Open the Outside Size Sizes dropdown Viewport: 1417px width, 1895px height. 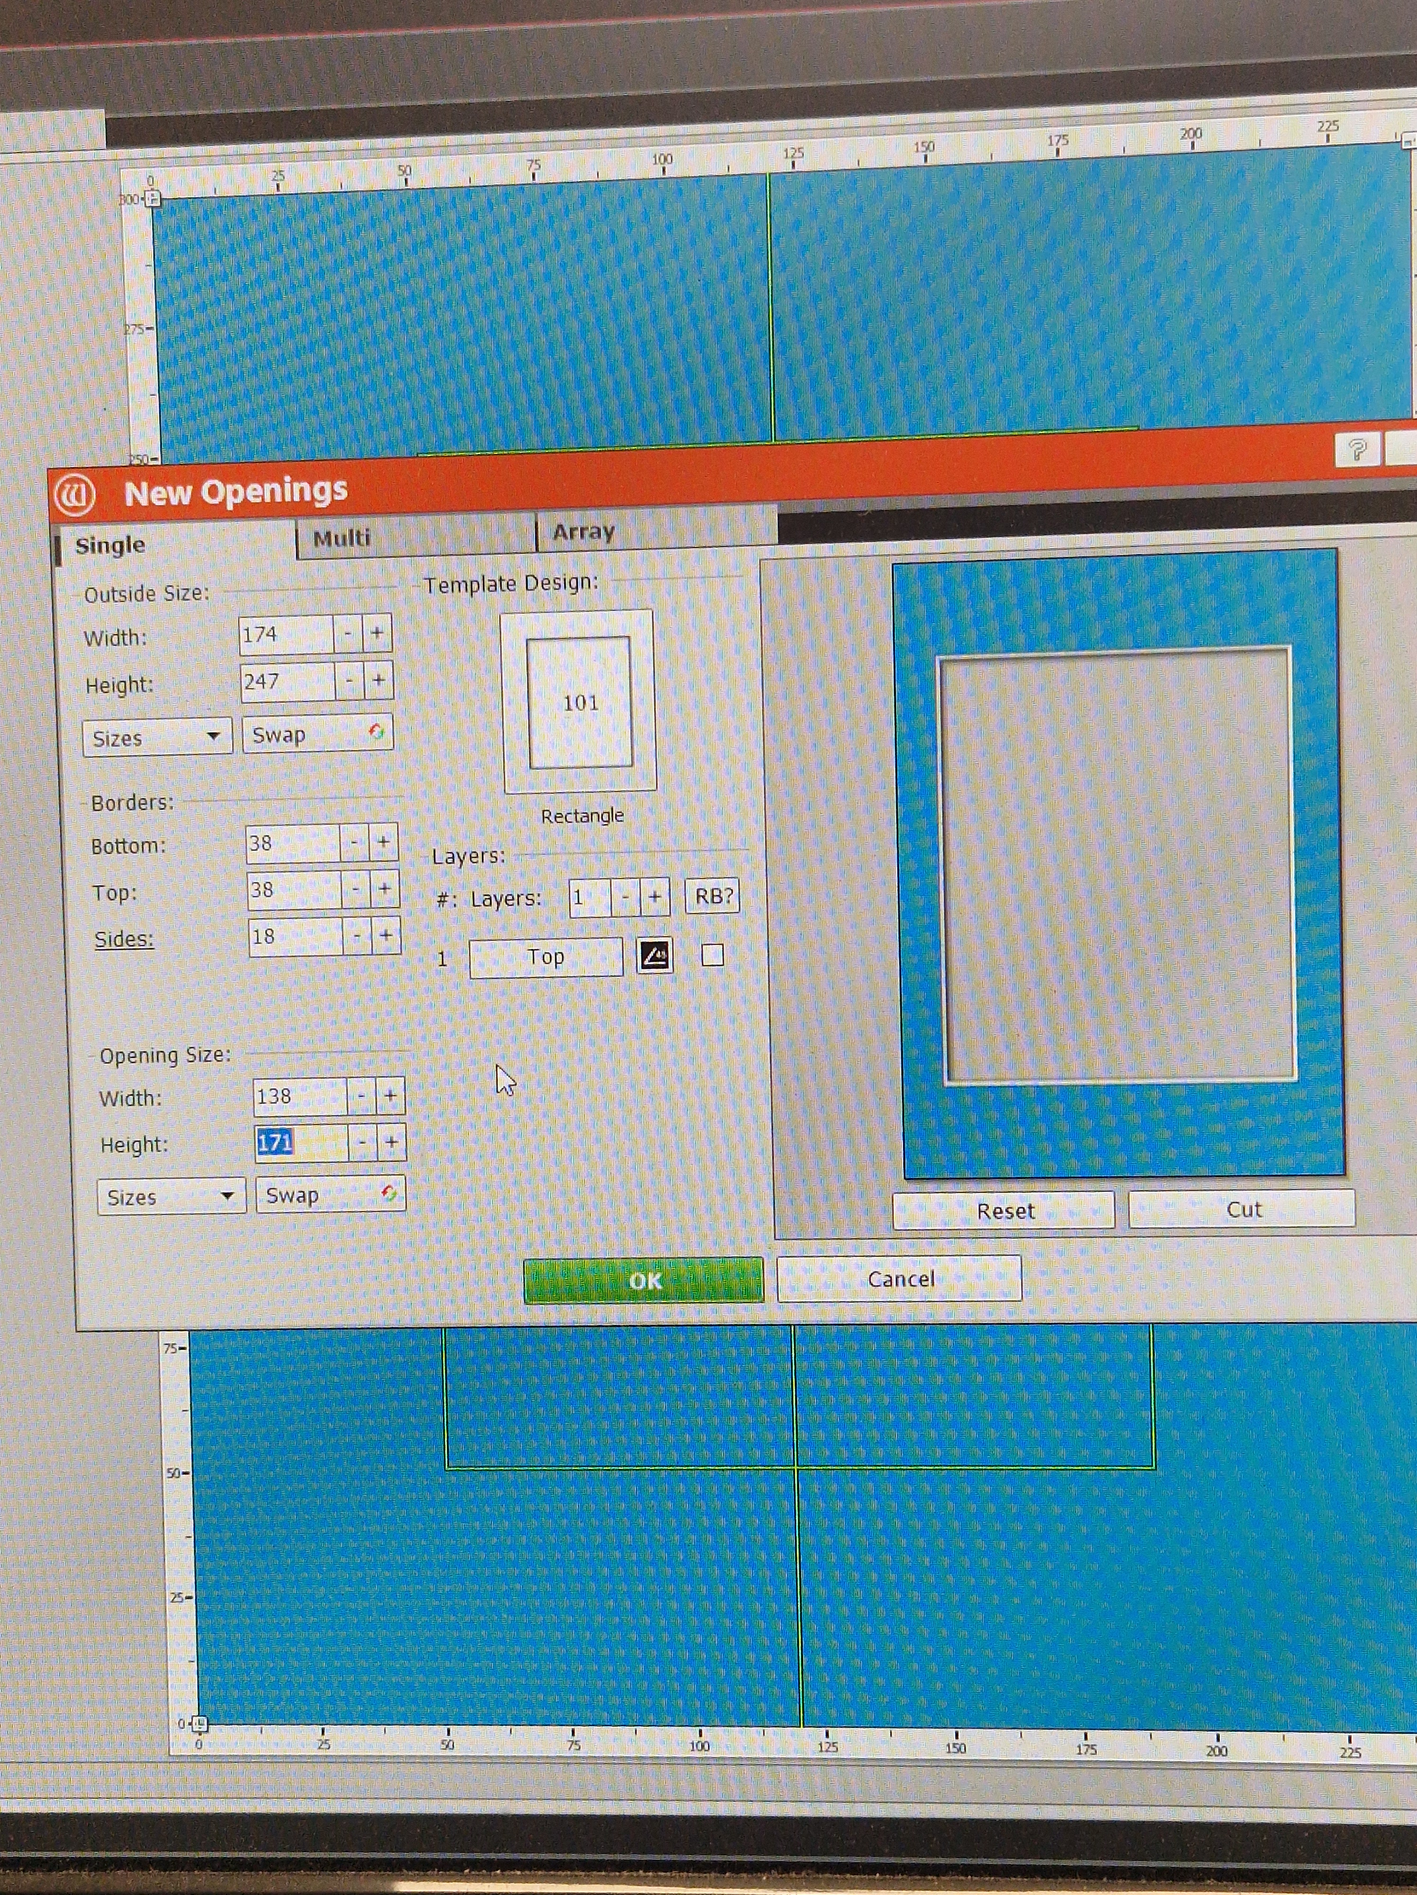(x=157, y=738)
